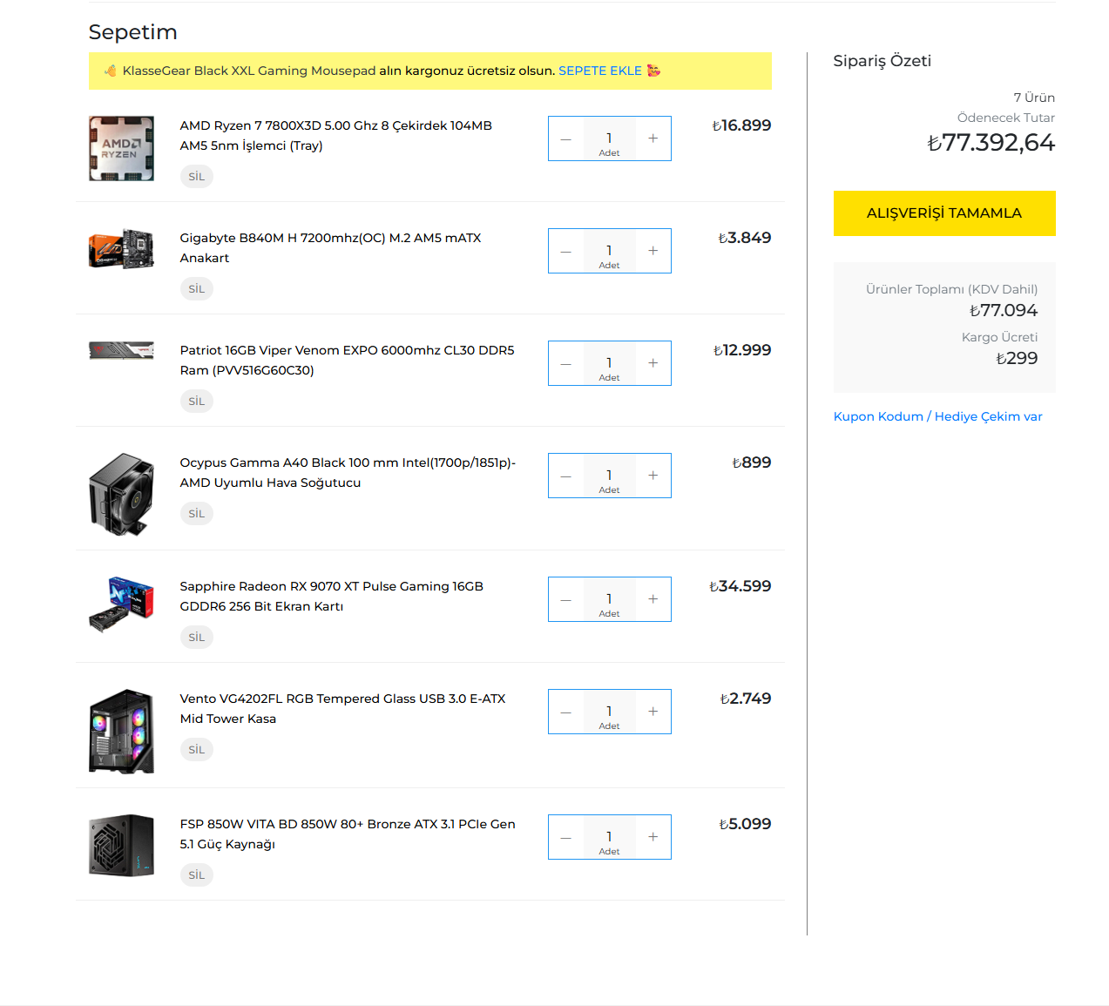Open Gigabyte B840M motherboard thumbnail

coord(121,249)
